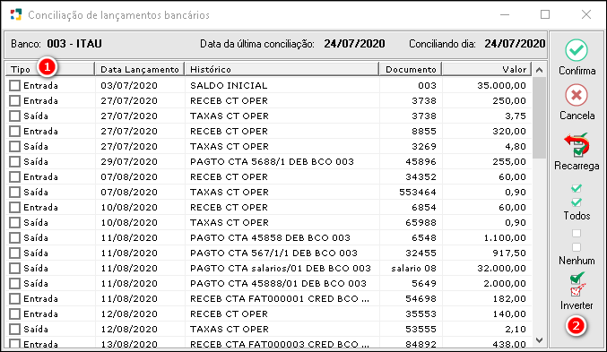Viewport: 607px width, 352px height.
Task: Click the Documento column header
Action: pos(411,69)
